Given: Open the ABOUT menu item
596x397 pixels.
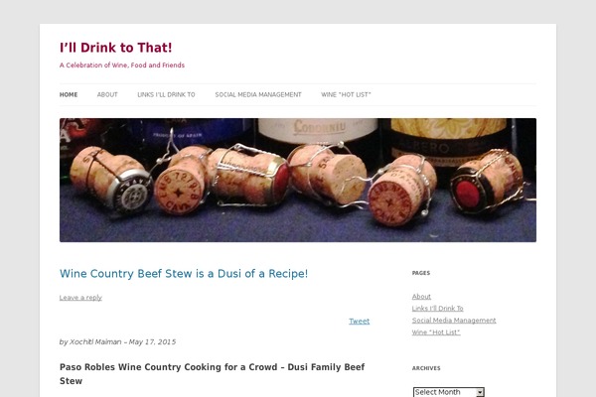Looking at the screenshot, I should 107,94.
